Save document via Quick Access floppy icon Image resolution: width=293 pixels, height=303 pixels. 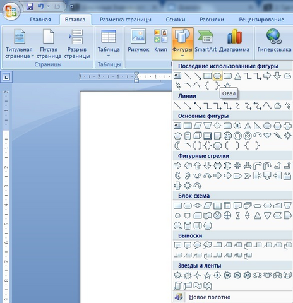tap(30, 7)
